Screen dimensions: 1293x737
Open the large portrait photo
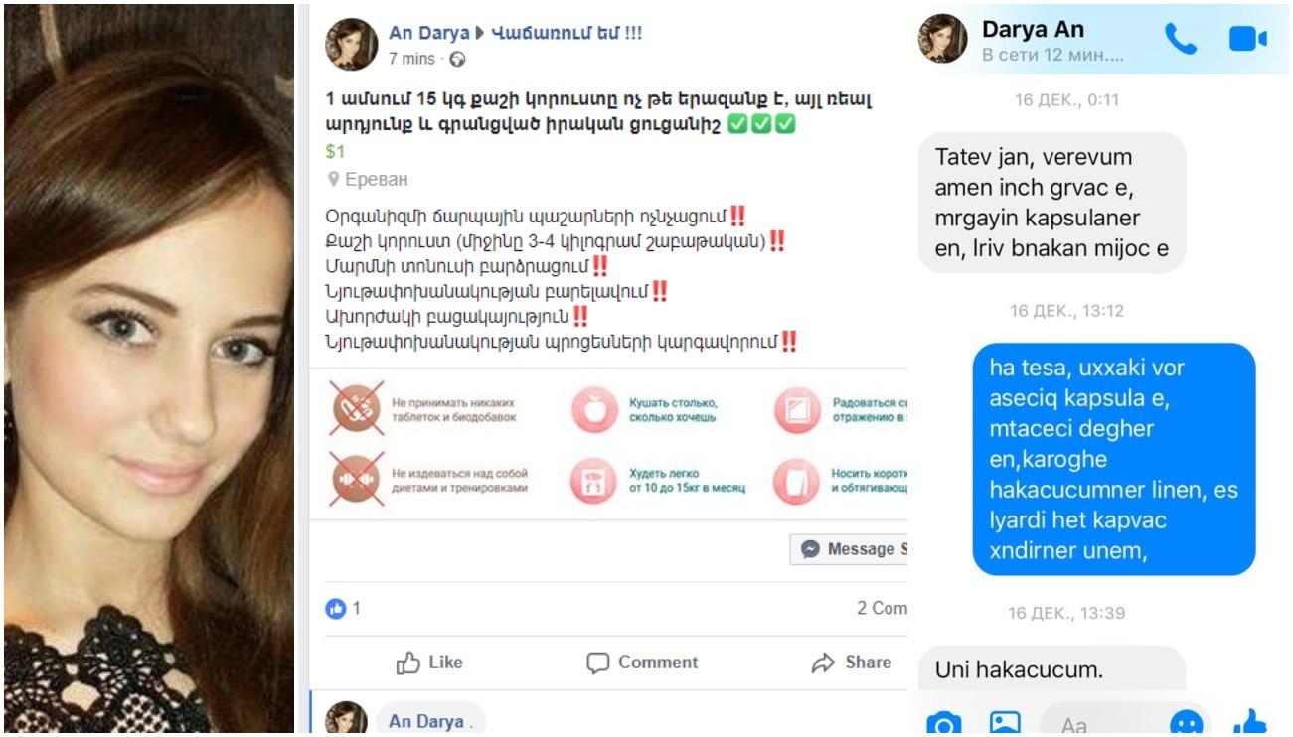pos(149,369)
